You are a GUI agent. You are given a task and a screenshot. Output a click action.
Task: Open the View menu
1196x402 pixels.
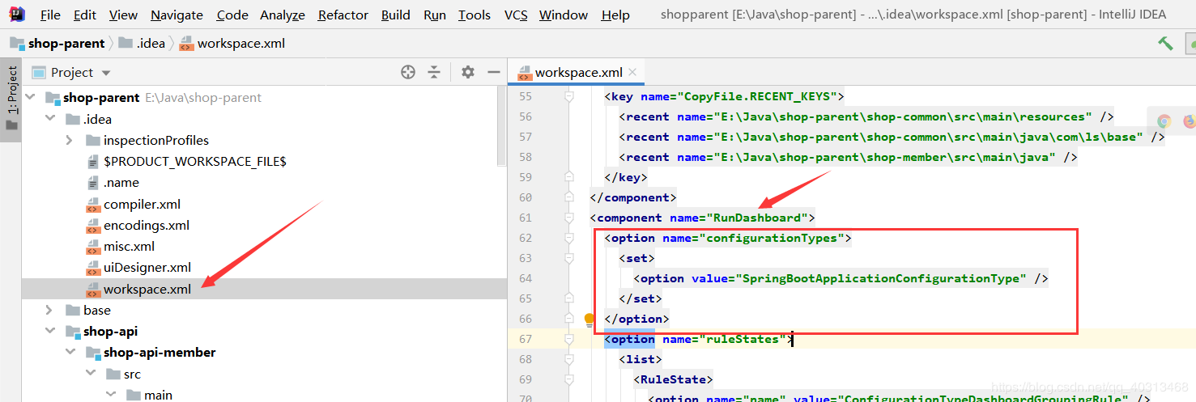click(x=123, y=15)
